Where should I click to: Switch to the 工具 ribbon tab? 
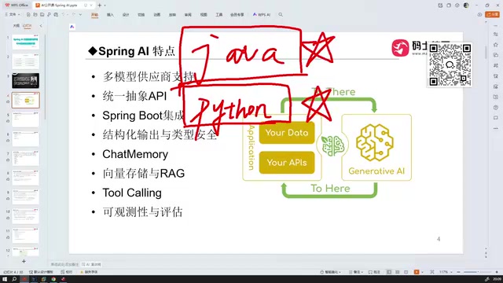click(x=218, y=15)
